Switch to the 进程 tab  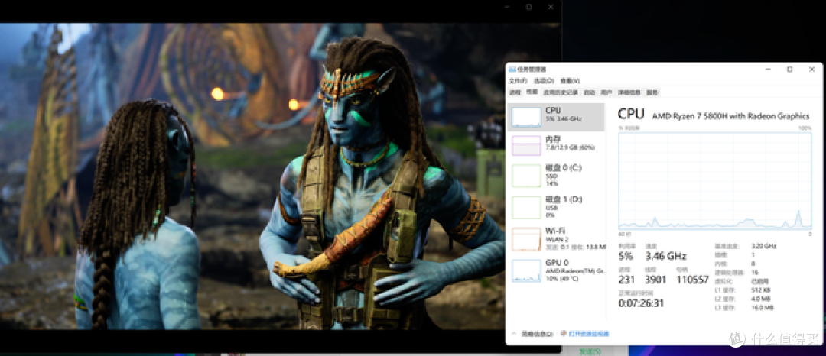click(x=515, y=93)
